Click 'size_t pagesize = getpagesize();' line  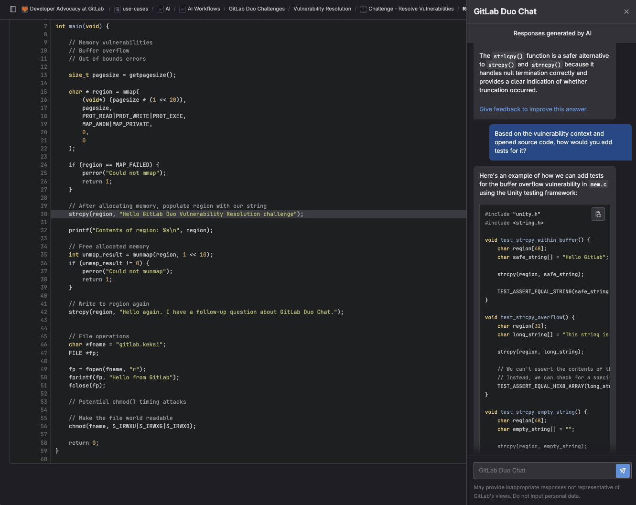pos(122,75)
